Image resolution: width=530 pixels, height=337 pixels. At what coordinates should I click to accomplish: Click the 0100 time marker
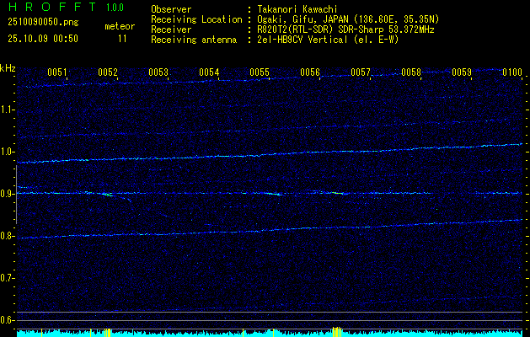[x=511, y=72]
